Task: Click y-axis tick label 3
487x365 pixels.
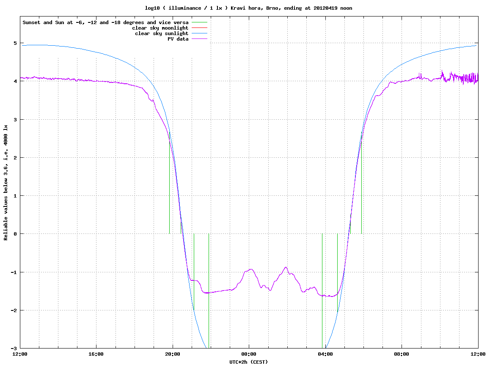Action: coord(15,120)
